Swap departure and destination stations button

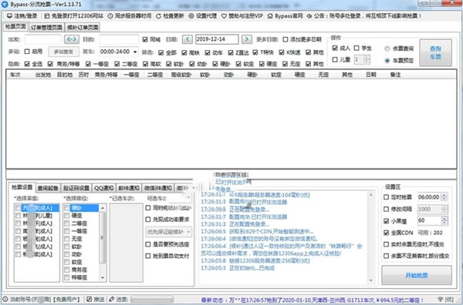[72, 39]
